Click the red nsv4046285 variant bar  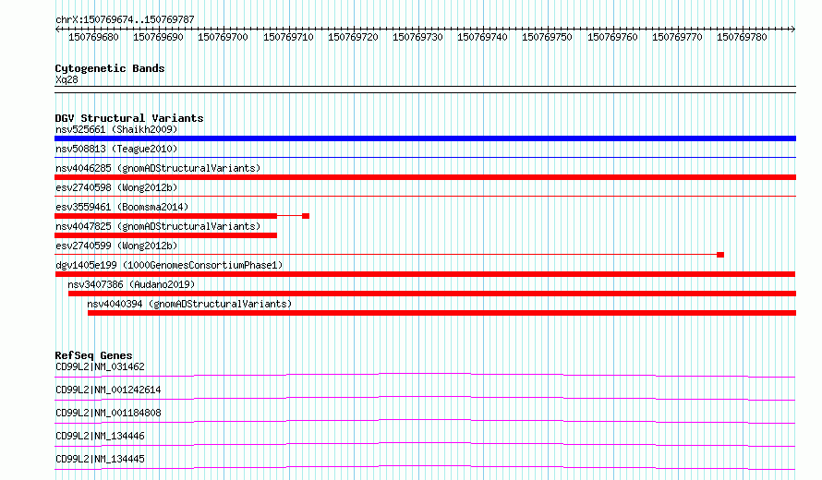tap(425, 177)
